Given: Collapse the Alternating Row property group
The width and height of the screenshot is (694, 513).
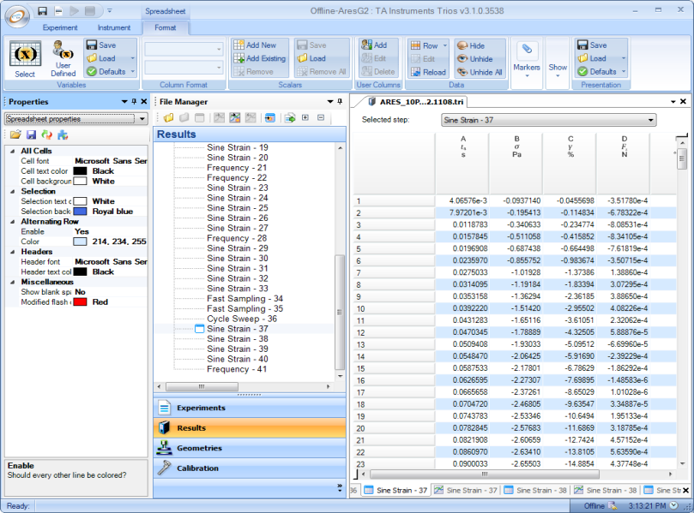Looking at the screenshot, I should 12,222.
